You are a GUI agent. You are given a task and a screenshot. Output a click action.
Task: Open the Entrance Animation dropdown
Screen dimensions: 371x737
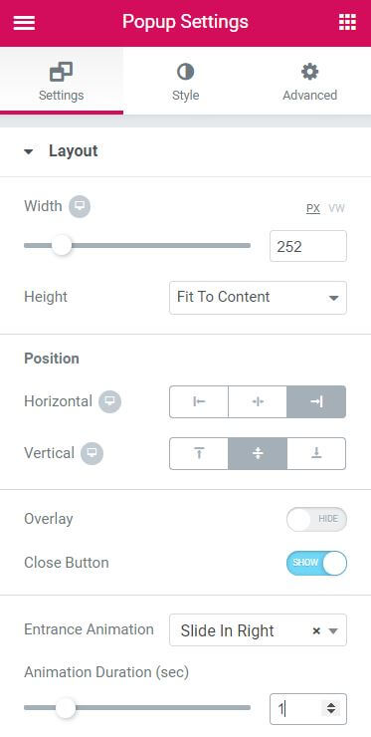[x=258, y=630]
